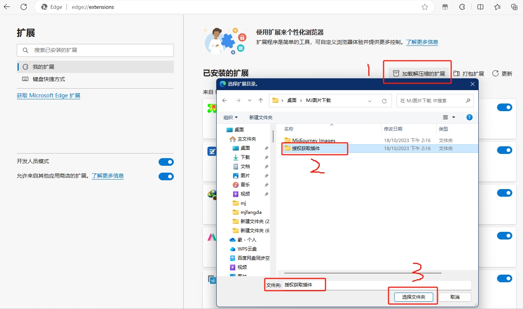
Task: Go up one folder level in dialog
Action: coord(261,100)
